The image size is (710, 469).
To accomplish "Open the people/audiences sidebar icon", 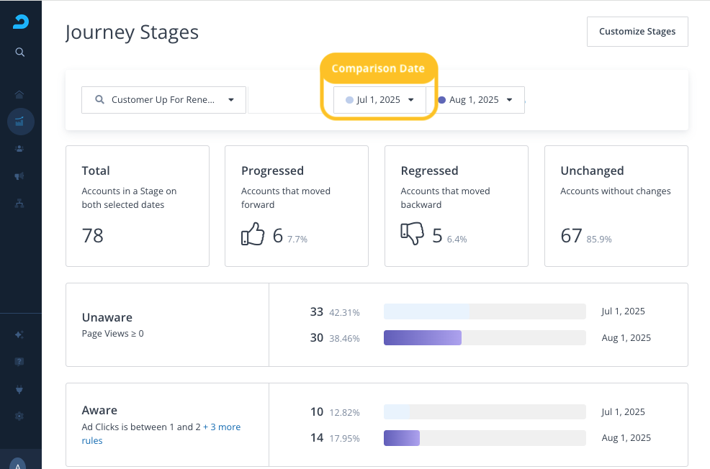I will click(20, 148).
